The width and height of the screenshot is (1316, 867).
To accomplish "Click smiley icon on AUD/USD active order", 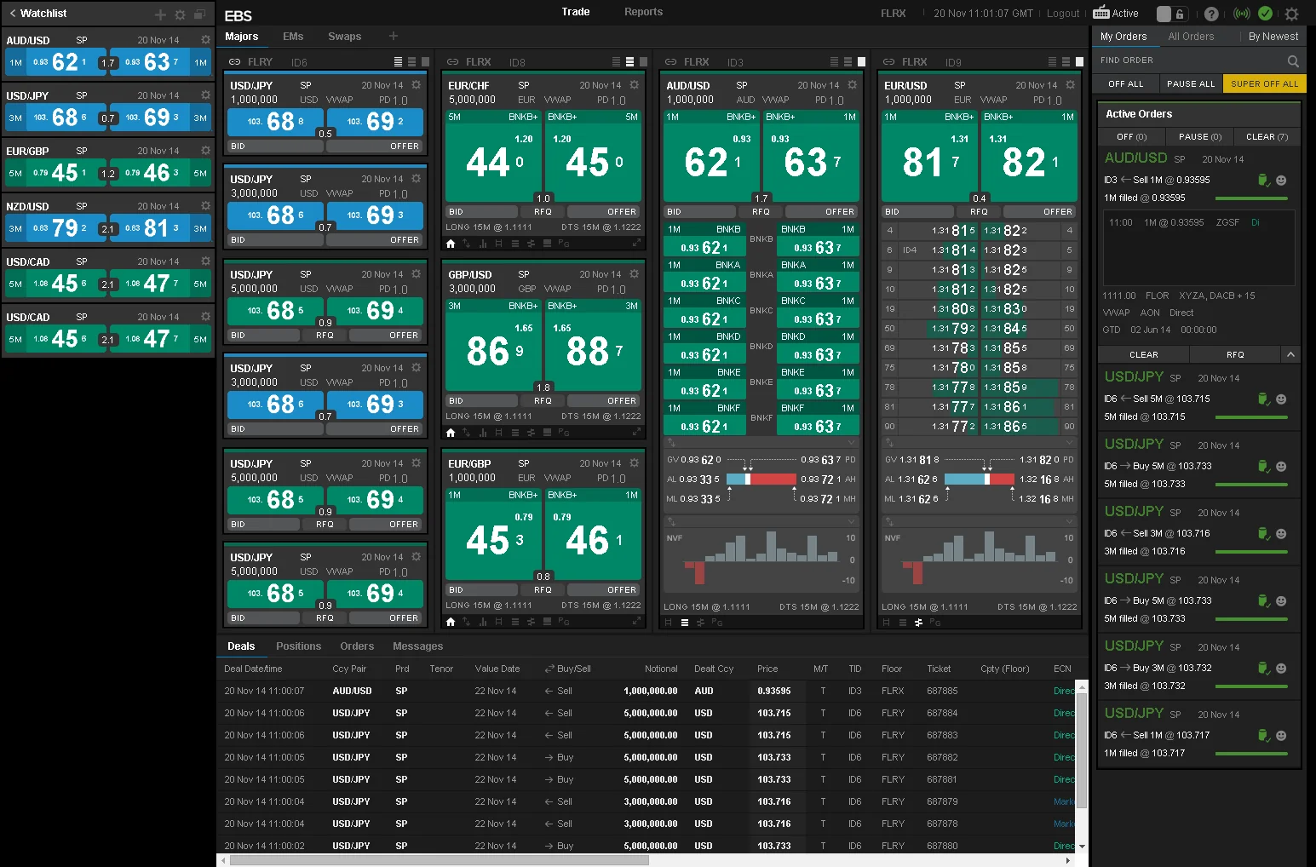I will (x=1281, y=181).
